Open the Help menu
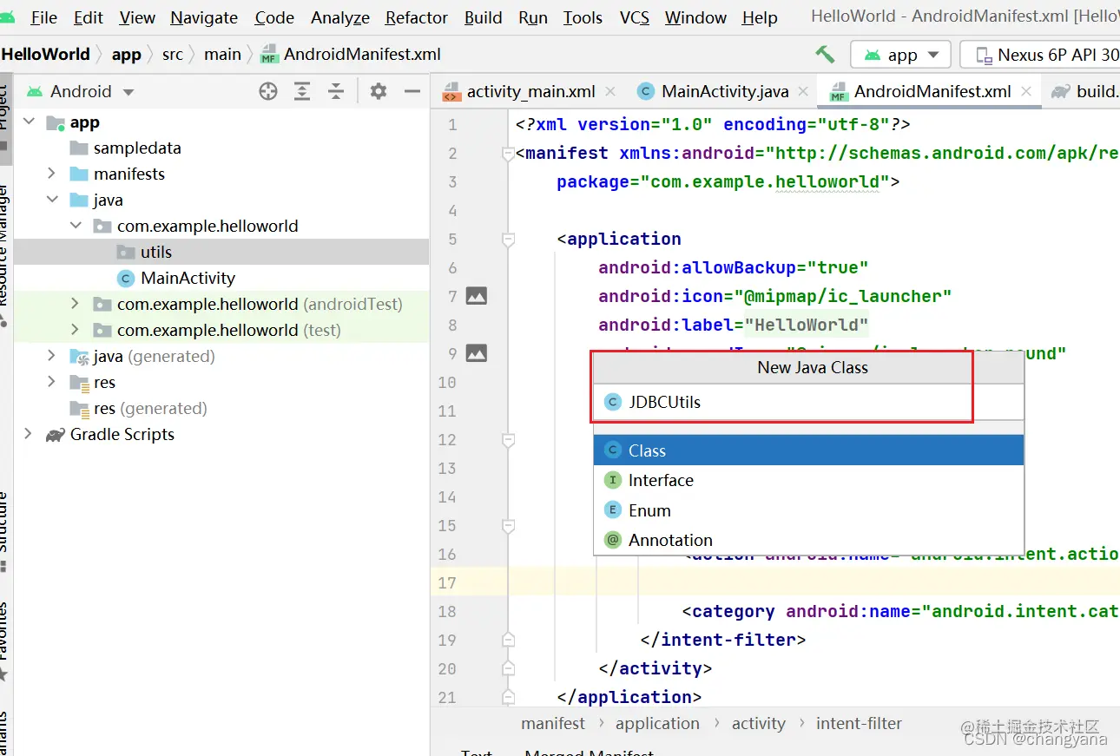 click(x=760, y=17)
